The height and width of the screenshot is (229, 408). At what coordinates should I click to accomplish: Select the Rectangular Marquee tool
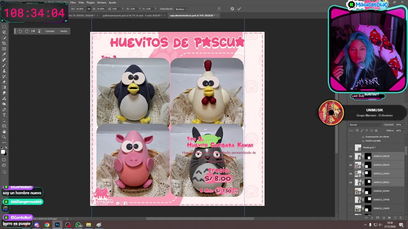[4, 27]
